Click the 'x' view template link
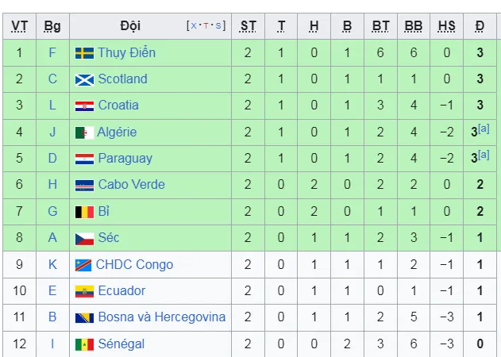This screenshot has width=501, height=357. [193, 25]
